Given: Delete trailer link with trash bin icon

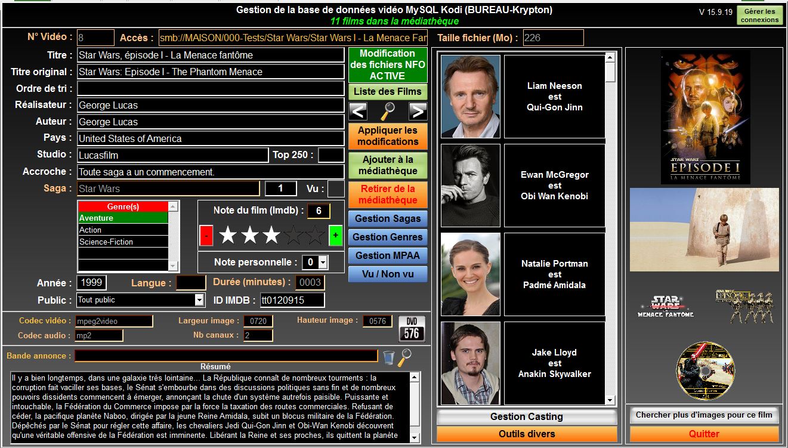Looking at the screenshot, I should (x=388, y=357).
